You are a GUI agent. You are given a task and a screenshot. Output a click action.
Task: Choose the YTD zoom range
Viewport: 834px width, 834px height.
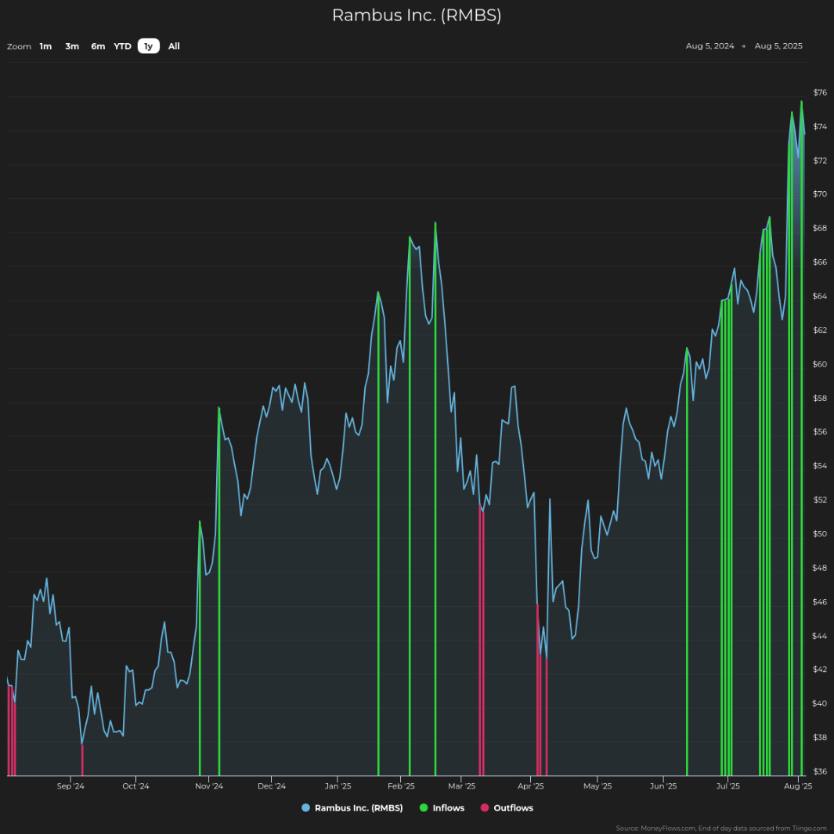pyautogui.click(x=122, y=46)
